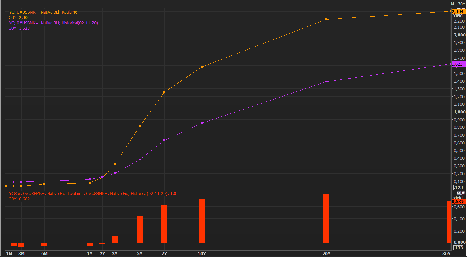Select the 1M - 30Y range label
The height and width of the screenshot is (257, 467).
[457, 4]
